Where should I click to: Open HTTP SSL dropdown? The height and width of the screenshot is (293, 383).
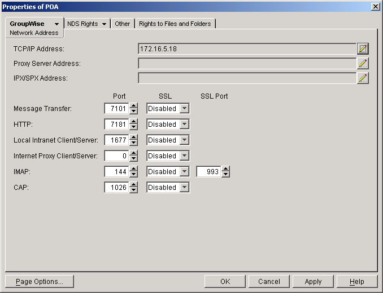184,124
